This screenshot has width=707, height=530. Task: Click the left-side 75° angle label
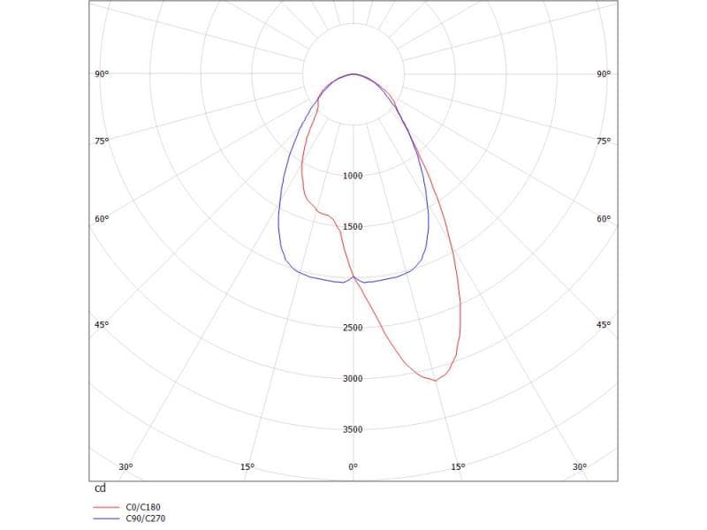(x=102, y=141)
